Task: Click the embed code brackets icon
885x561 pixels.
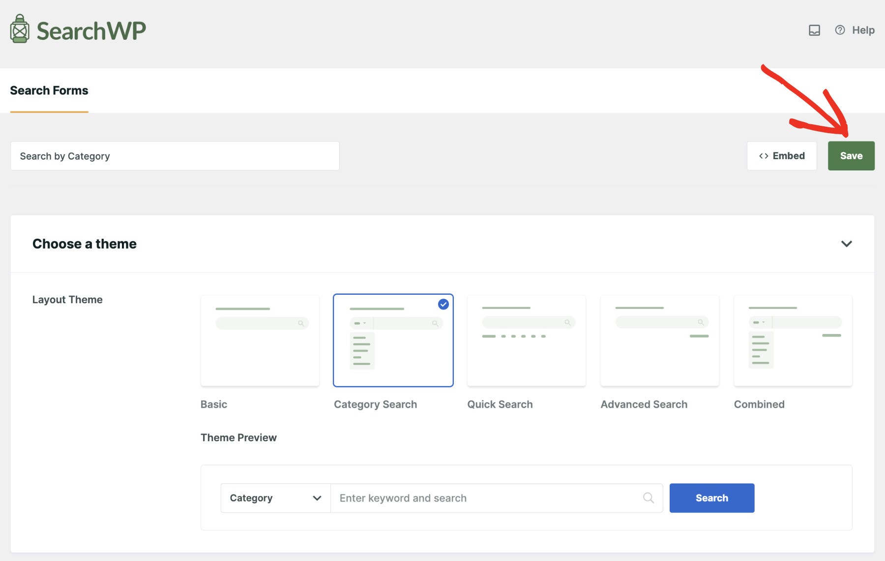Action: click(764, 156)
